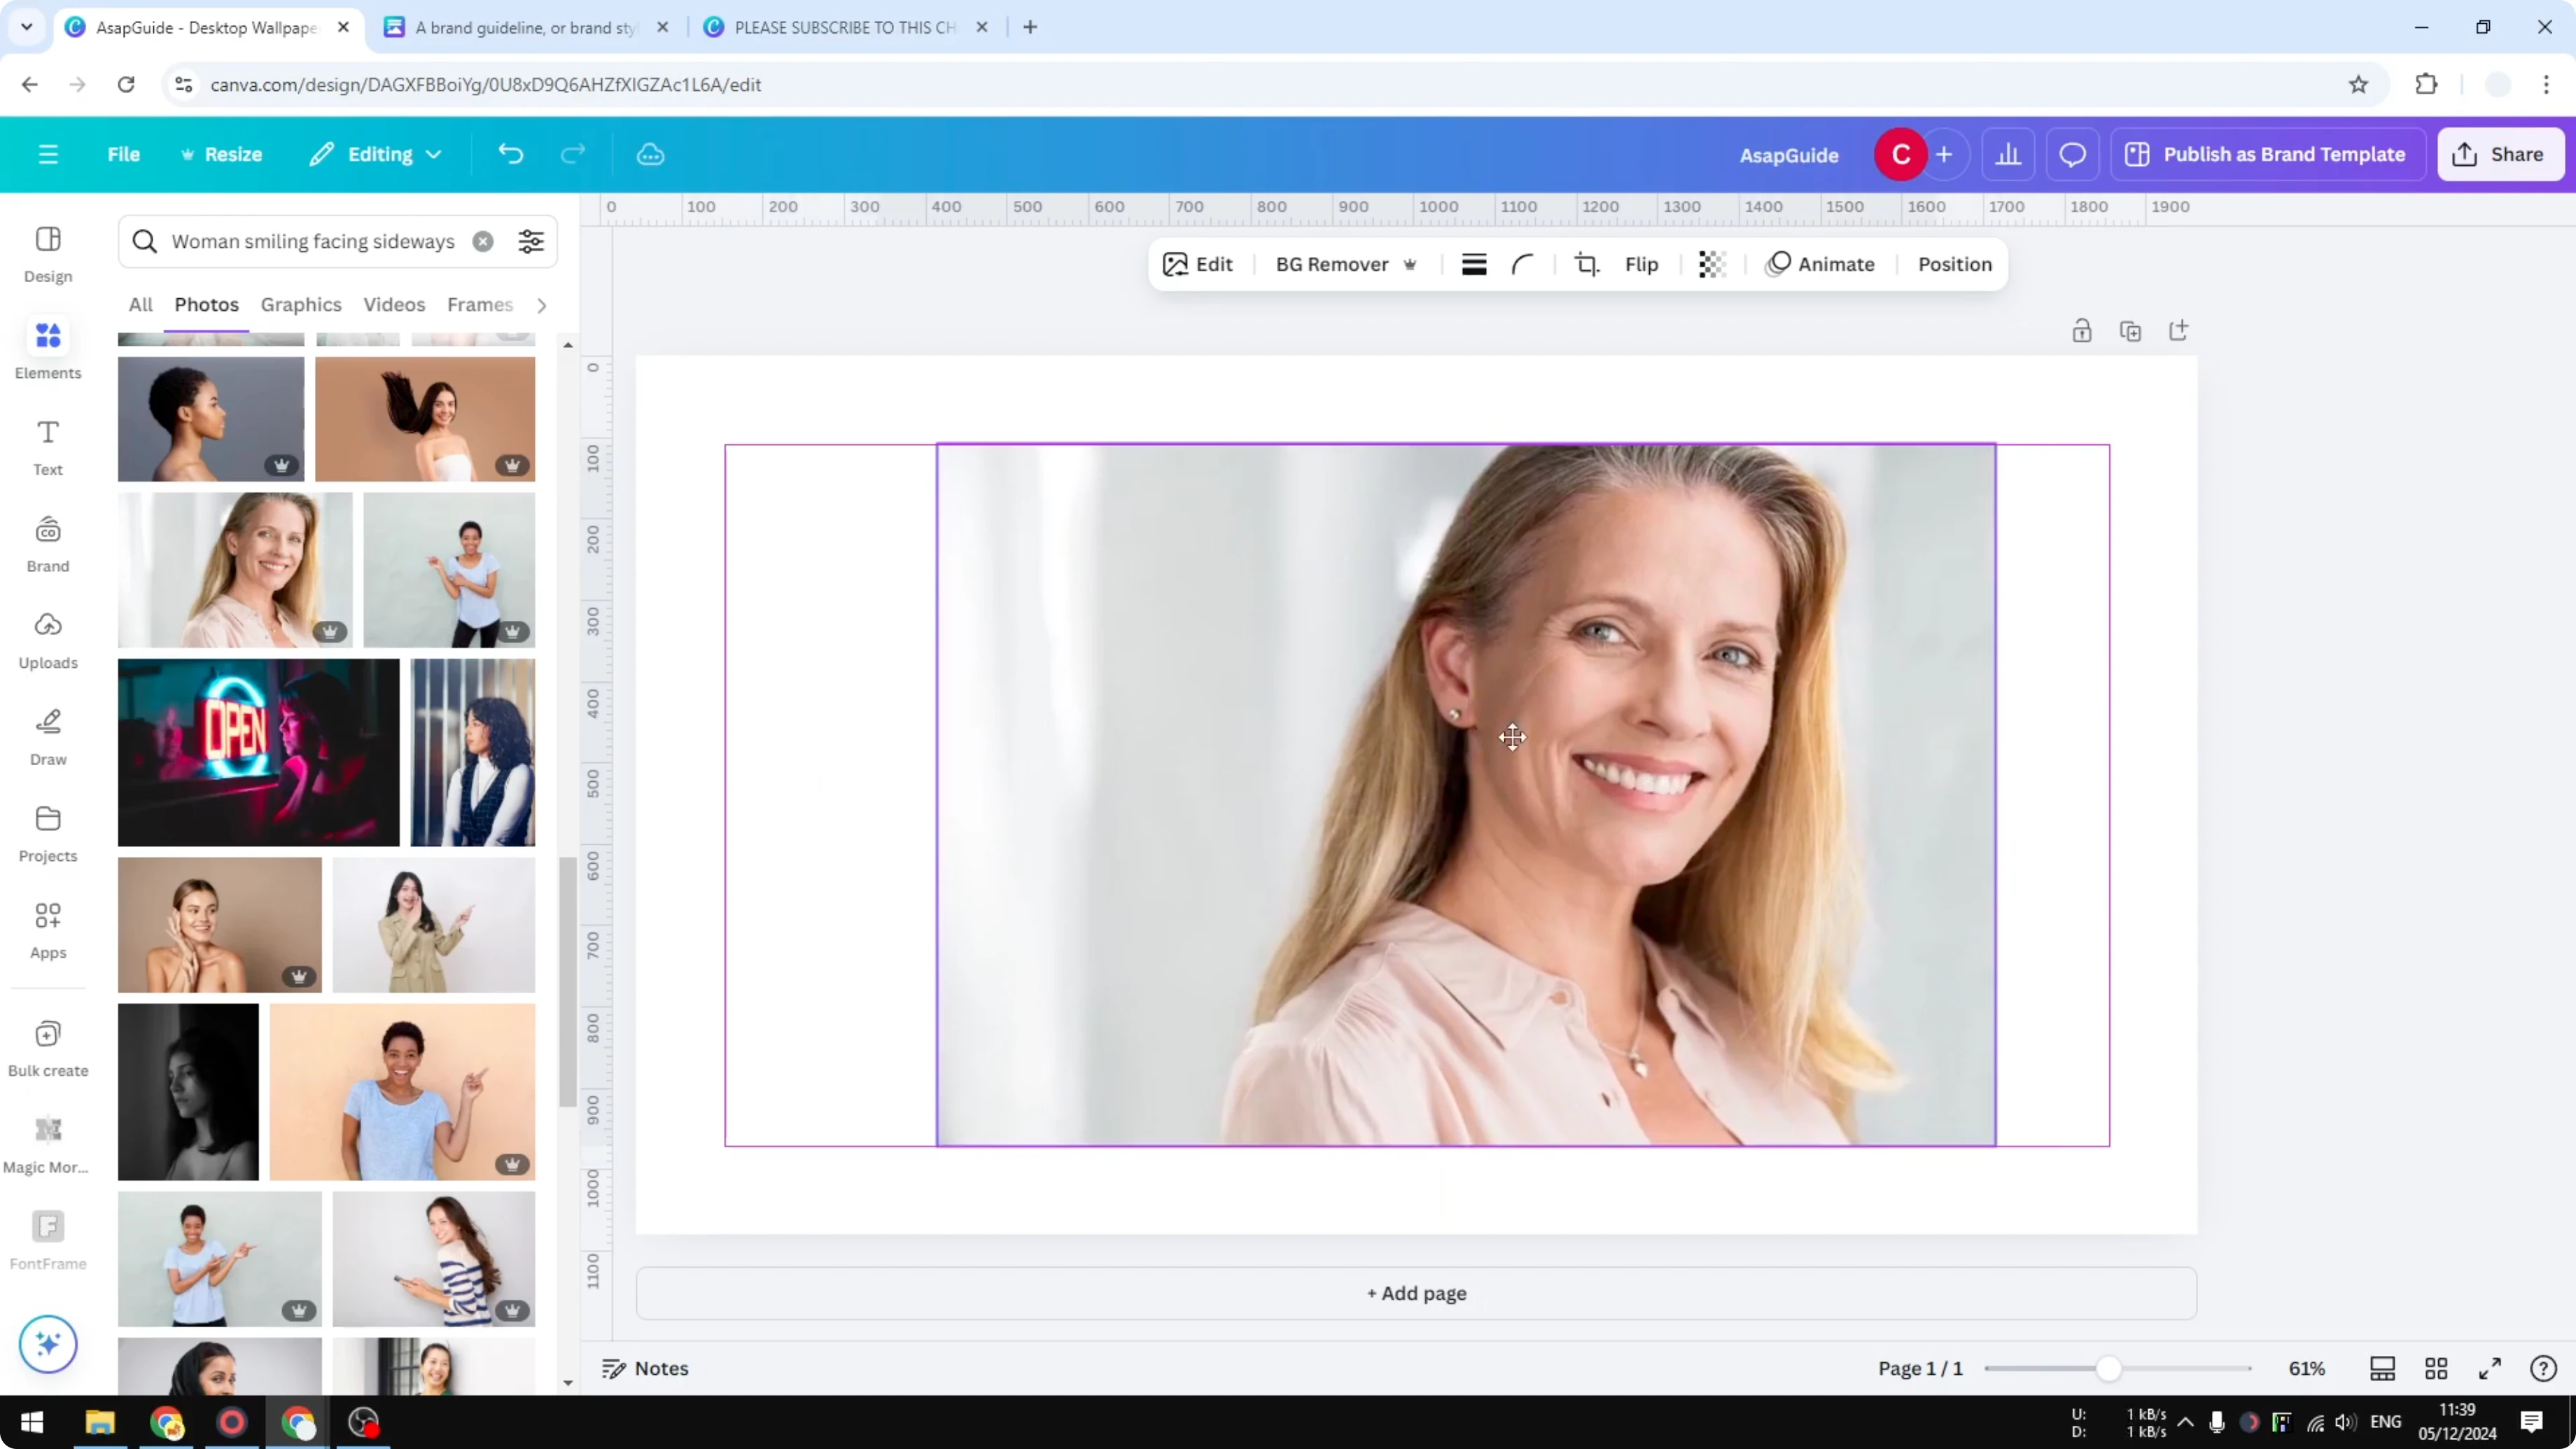Clear the search field with the X
This screenshot has height=1449, width=2576.
coord(483,241)
